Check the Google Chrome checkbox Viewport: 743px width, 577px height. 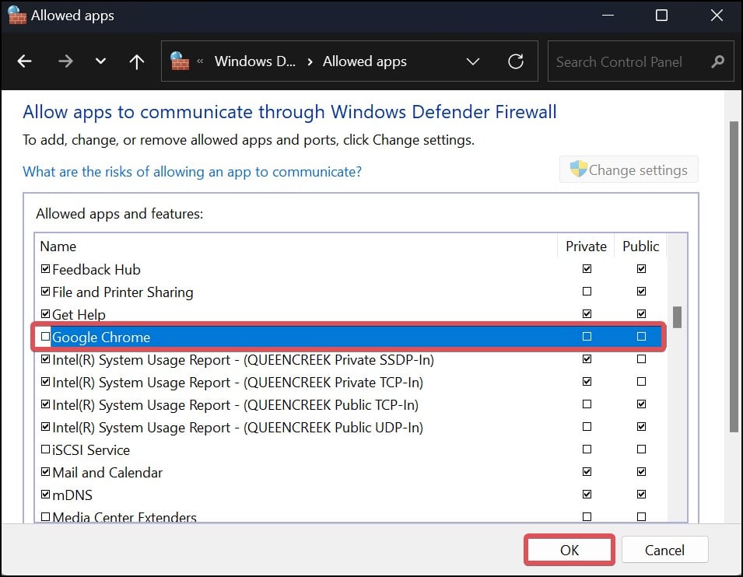45,337
